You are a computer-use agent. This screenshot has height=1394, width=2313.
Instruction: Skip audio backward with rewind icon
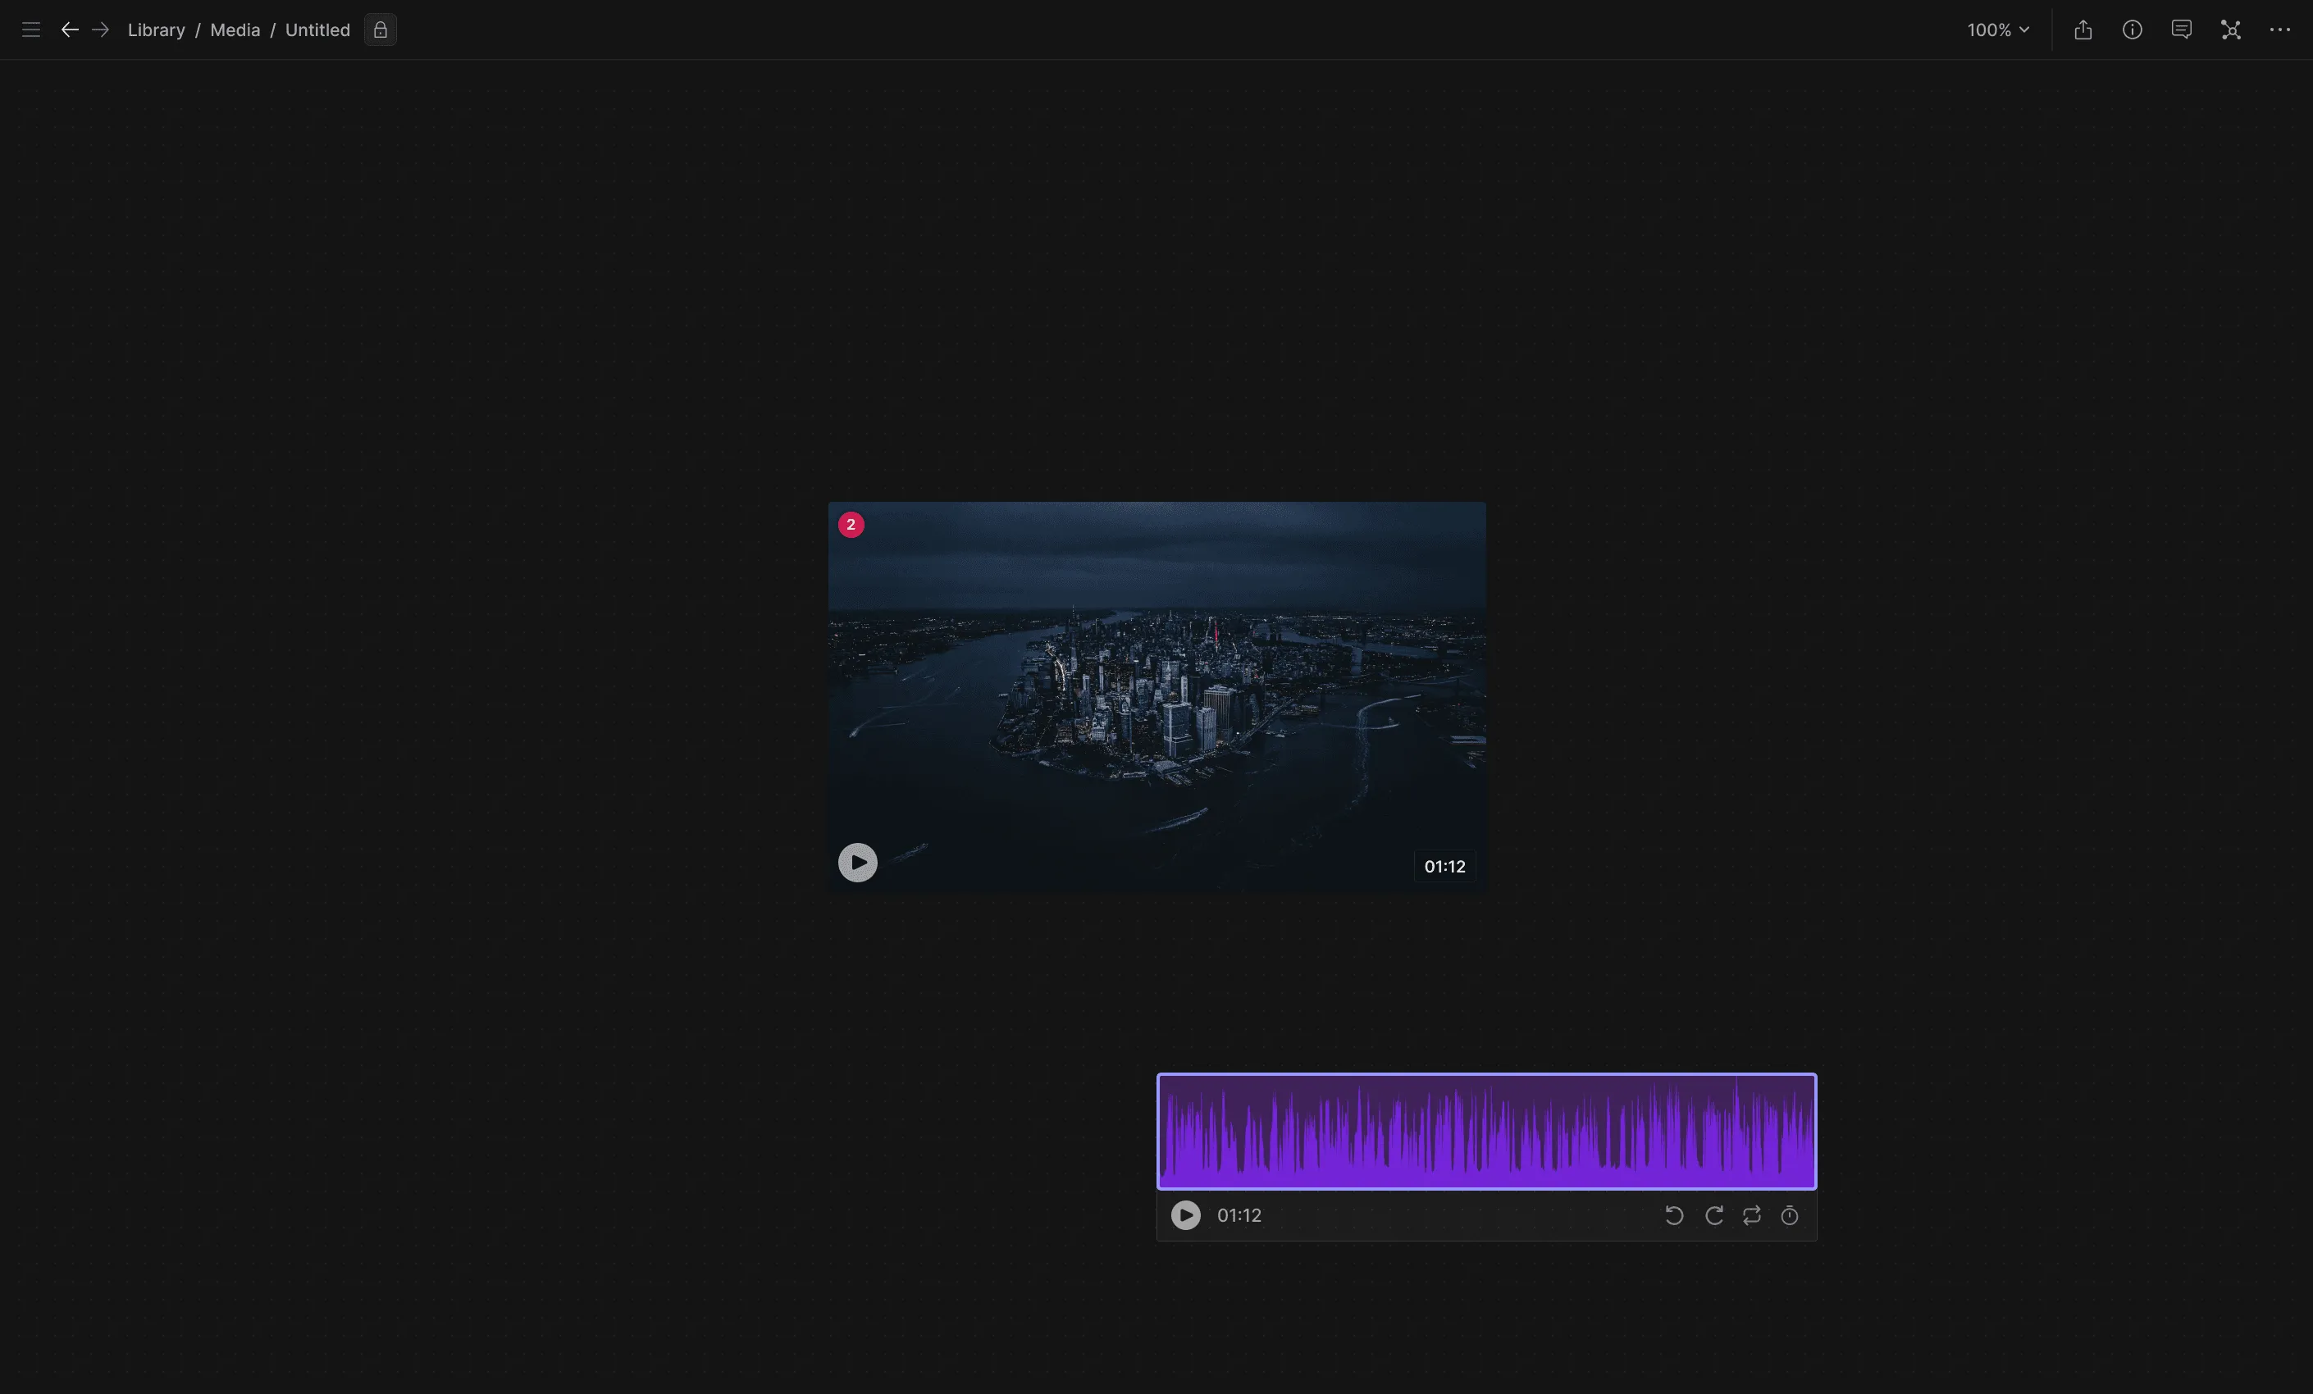pyautogui.click(x=1674, y=1215)
